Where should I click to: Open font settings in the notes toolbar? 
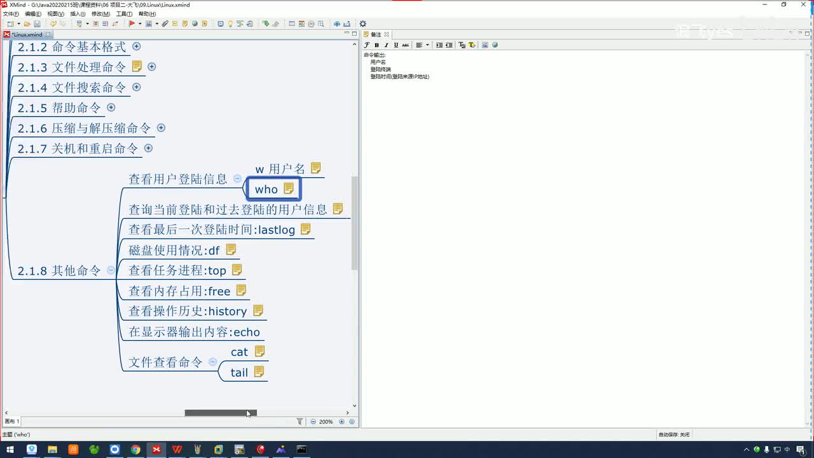(367, 45)
